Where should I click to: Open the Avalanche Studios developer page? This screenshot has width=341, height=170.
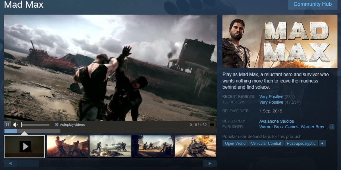276,121
